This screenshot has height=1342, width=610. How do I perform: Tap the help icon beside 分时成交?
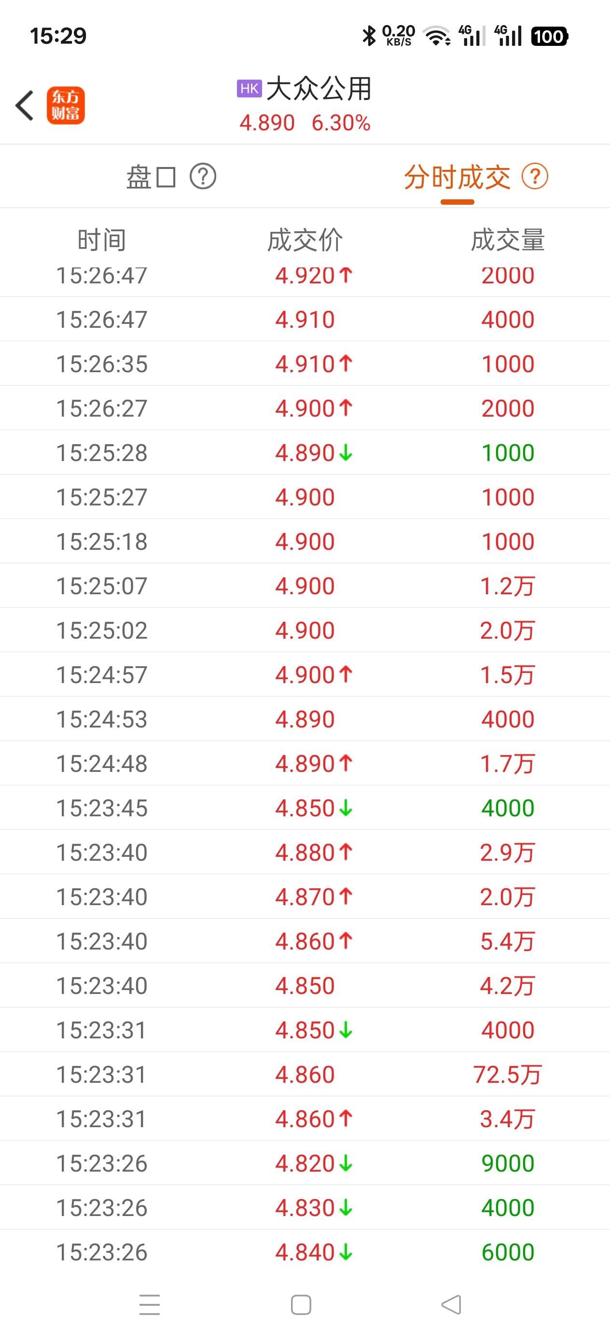(535, 177)
